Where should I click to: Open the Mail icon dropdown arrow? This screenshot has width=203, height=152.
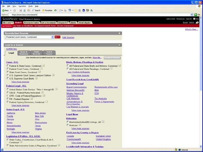coord(62,10)
